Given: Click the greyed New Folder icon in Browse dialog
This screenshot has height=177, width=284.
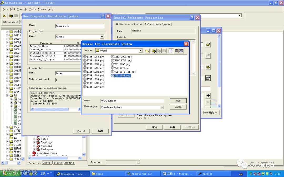Looking at the screenshot, I should point(164,51).
